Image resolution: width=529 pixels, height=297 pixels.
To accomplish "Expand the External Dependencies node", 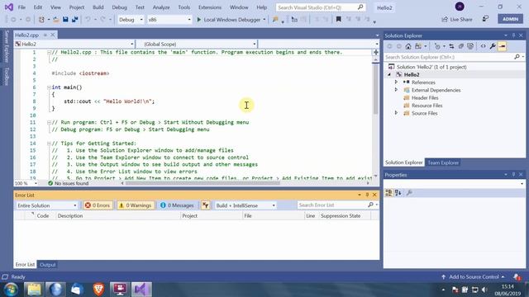I will tap(397, 90).
